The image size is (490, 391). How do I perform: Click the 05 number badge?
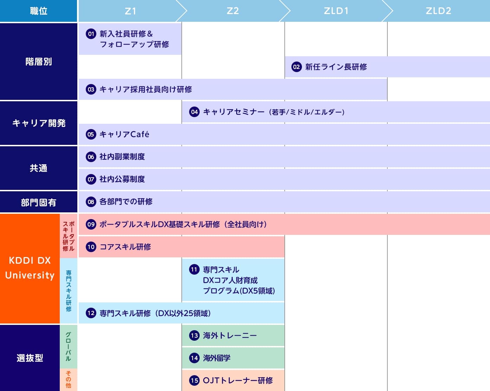coord(91,134)
